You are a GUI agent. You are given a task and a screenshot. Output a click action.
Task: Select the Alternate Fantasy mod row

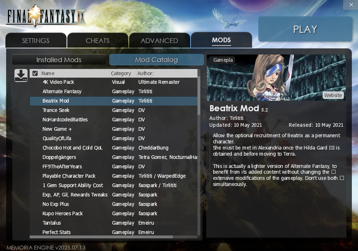[x=114, y=91]
